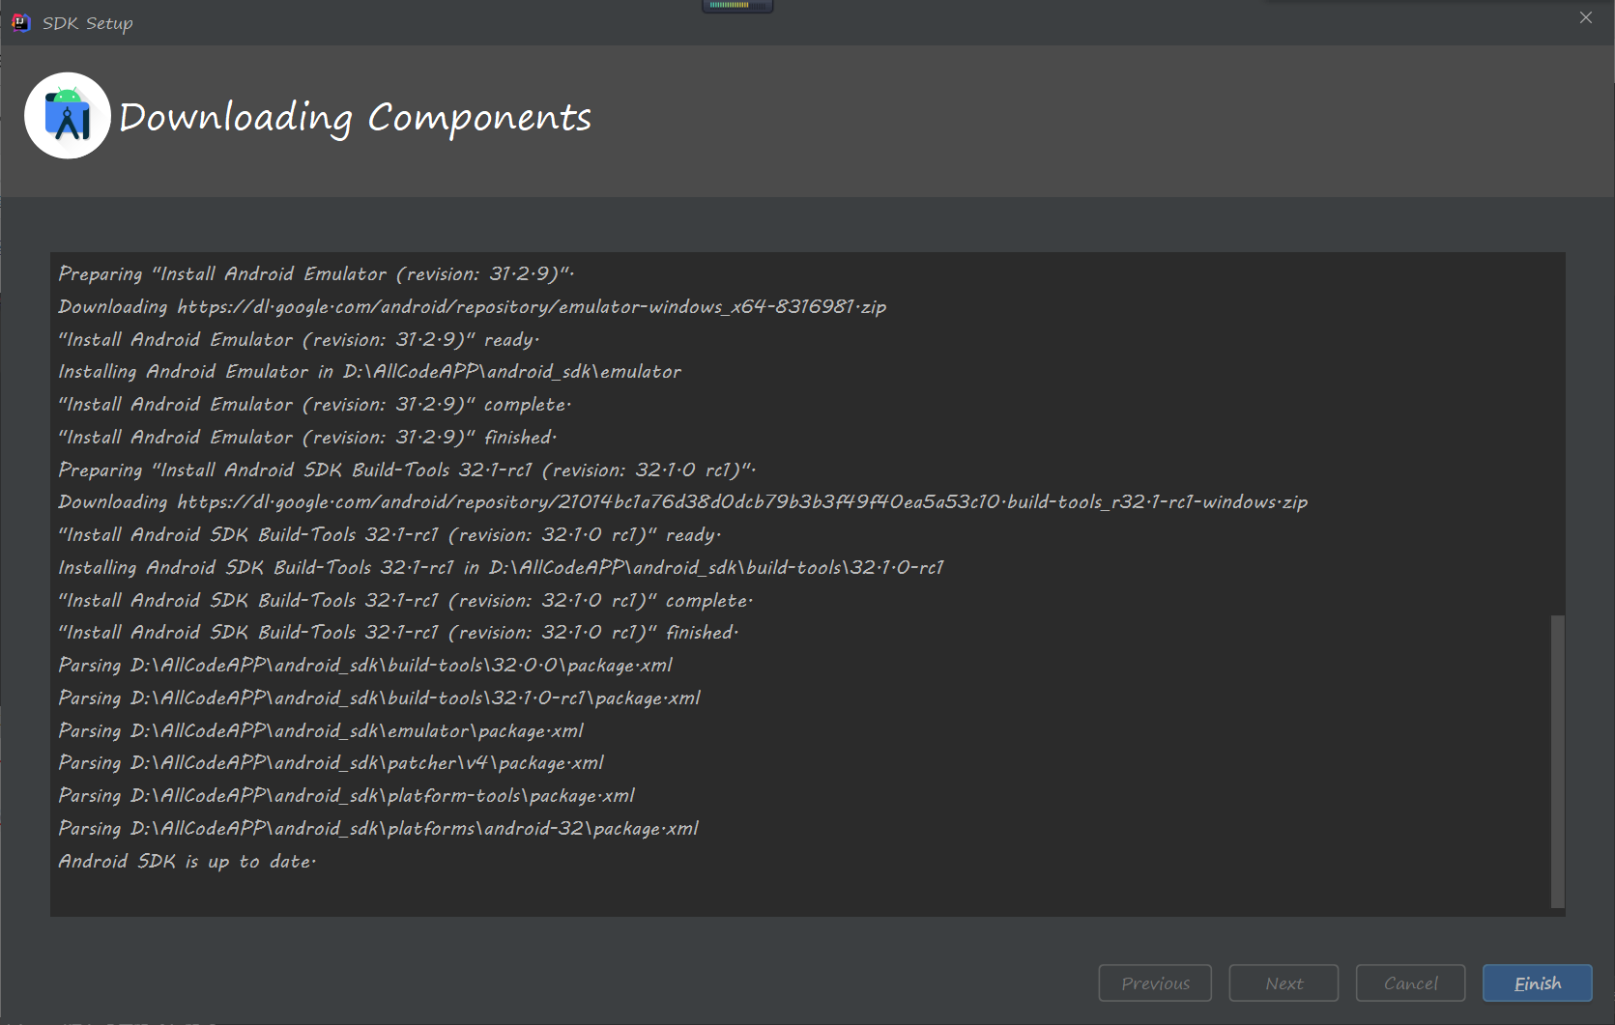Screen dimensions: 1615x1025
Task: Click the 'Preparing Install Android Emulator' line
Action: pos(316,273)
